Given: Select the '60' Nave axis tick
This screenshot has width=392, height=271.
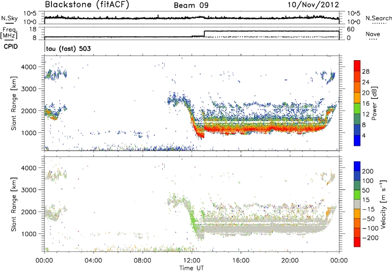Looking at the screenshot, I should click(x=351, y=29).
